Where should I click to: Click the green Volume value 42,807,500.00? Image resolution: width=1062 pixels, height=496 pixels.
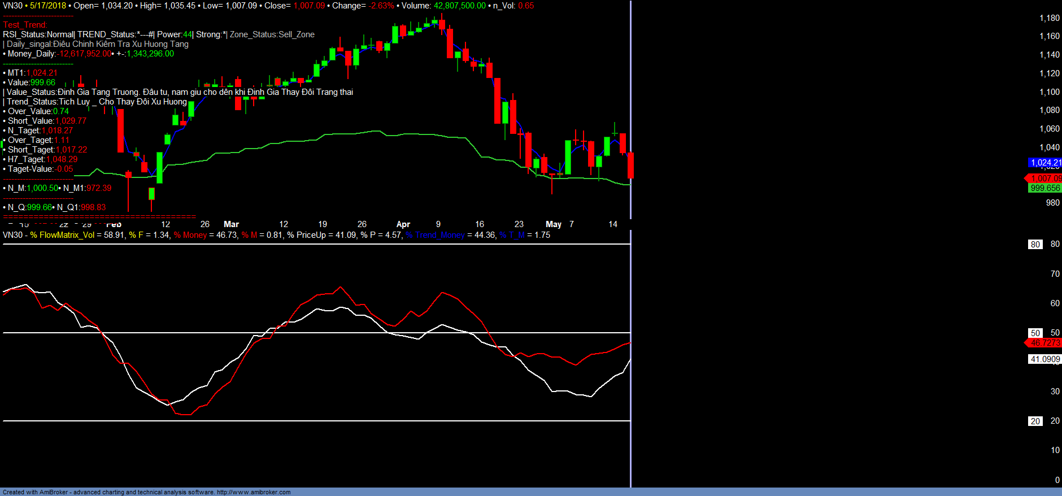pos(459,6)
